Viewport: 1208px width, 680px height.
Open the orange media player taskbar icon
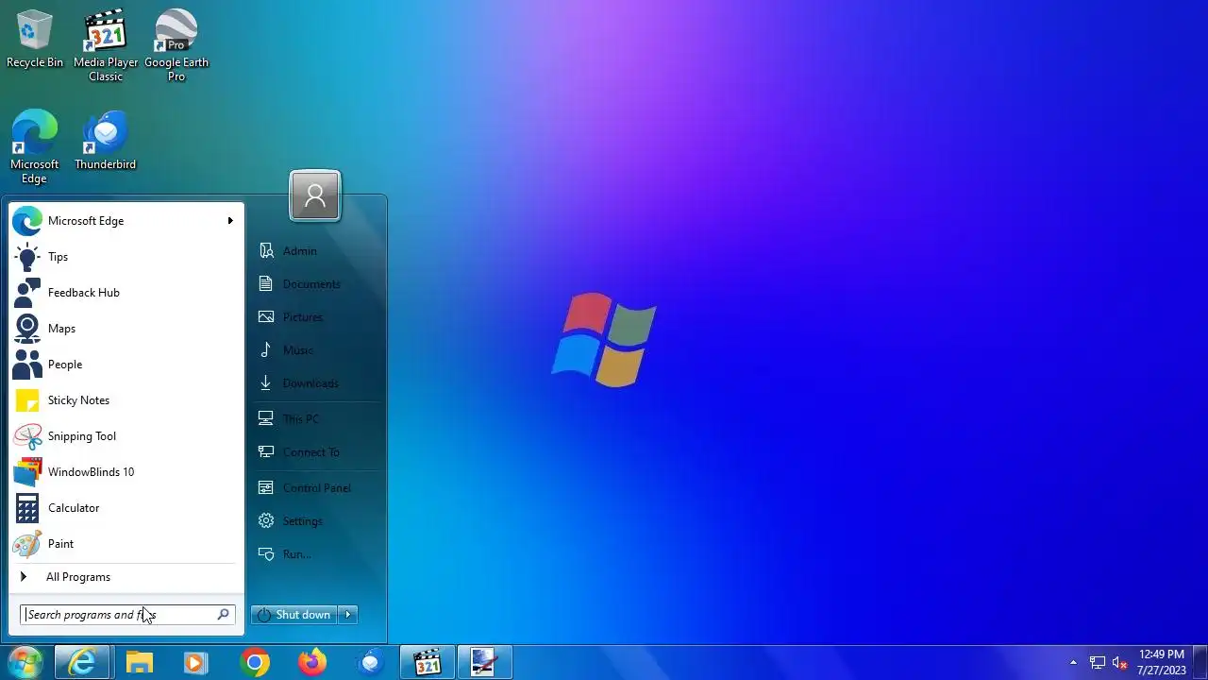(196, 663)
